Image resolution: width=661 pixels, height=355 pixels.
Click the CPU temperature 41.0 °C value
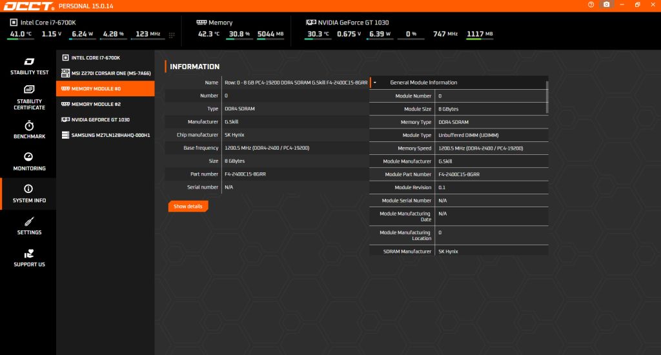tap(20, 34)
